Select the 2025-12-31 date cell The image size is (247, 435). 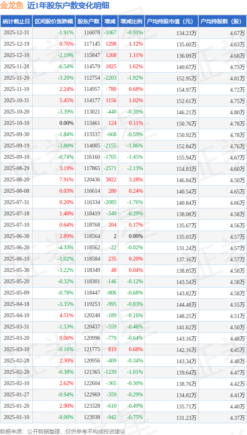coord(16,33)
